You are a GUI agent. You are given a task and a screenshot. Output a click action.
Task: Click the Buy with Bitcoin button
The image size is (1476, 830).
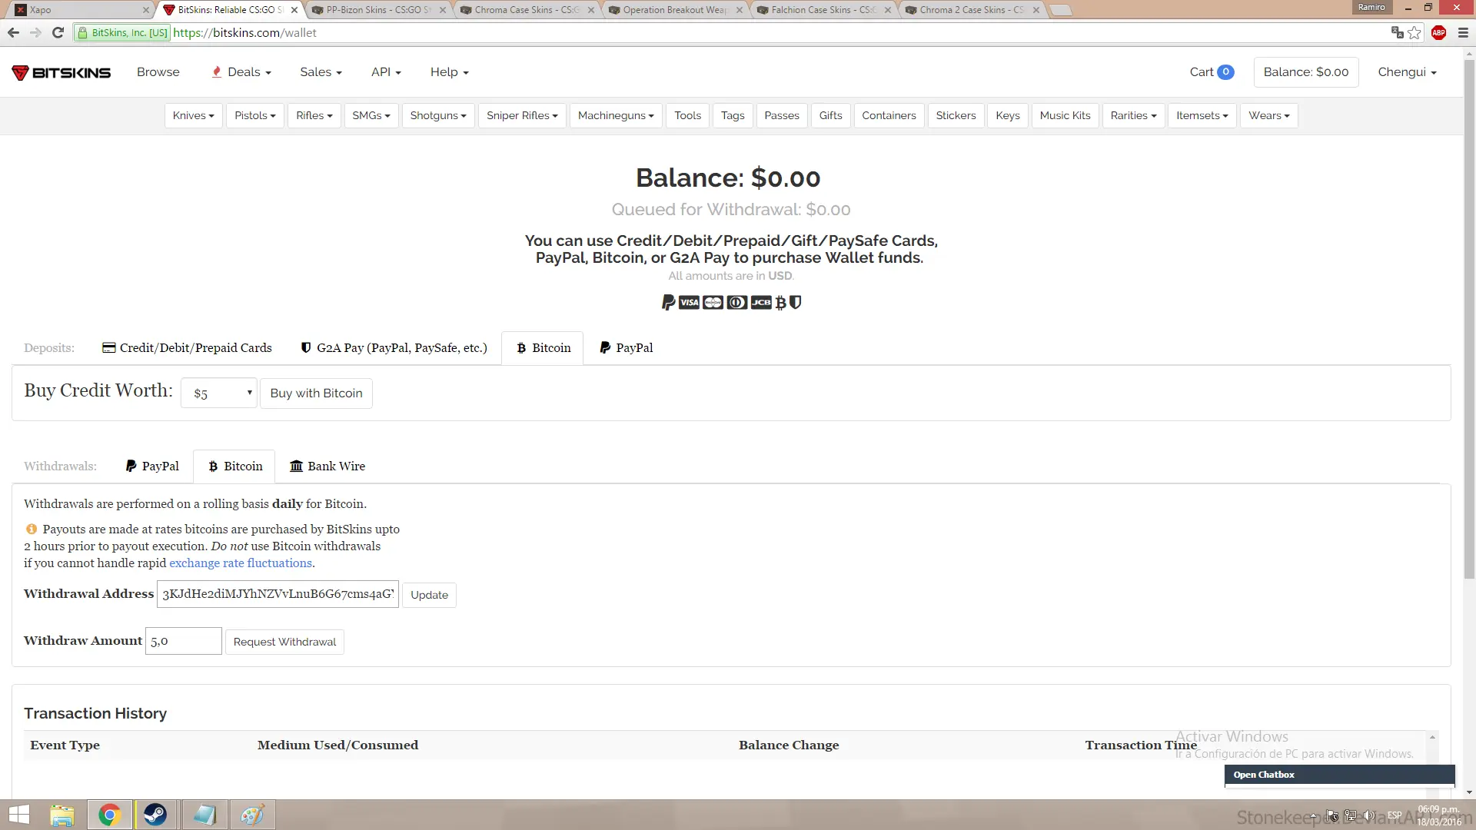click(316, 393)
